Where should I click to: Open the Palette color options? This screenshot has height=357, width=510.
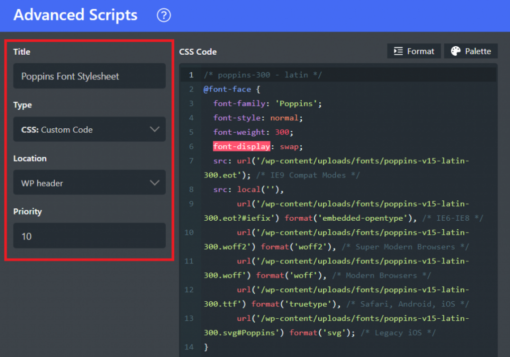pos(470,51)
